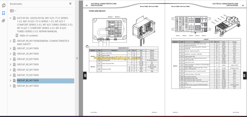Click the bookmark icon beside Table of contents

click(x=17, y=36)
